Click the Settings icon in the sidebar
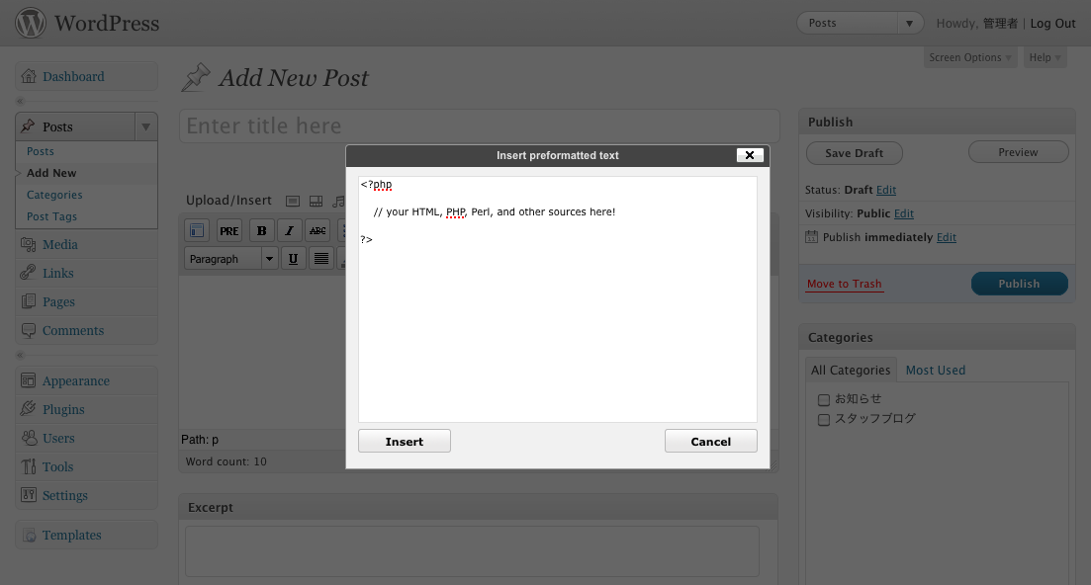1091x585 pixels. click(29, 495)
